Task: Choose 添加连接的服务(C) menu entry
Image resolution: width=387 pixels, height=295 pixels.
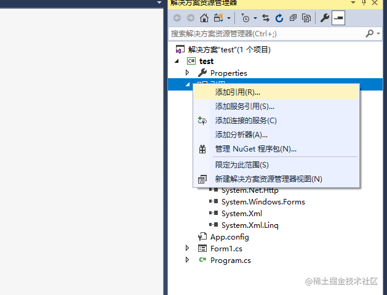Action: click(276, 121)
